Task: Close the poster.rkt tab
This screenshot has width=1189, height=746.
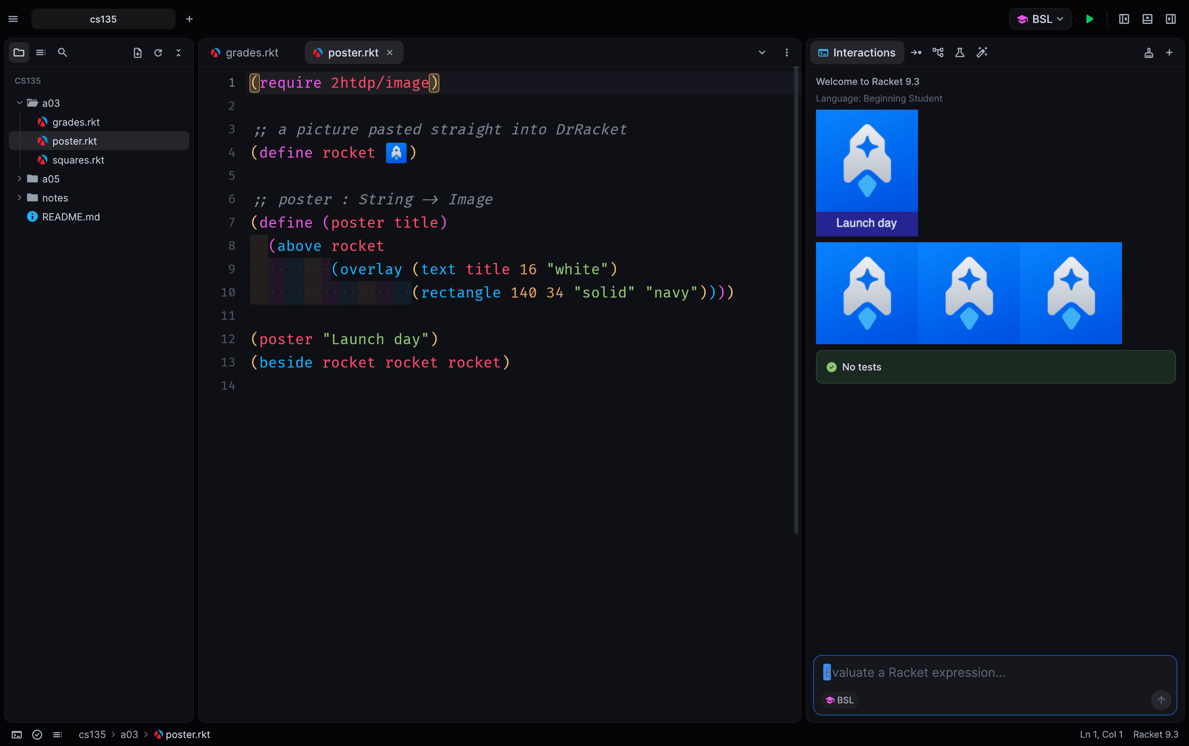Action: [390, 53]
